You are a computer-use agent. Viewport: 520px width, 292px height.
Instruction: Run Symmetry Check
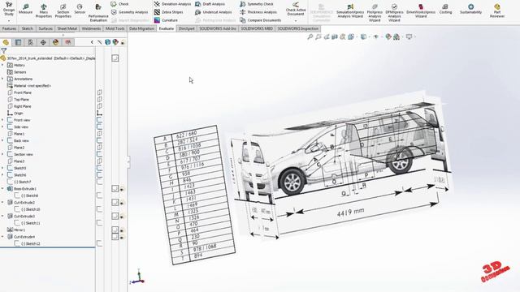tap(257, 4)
